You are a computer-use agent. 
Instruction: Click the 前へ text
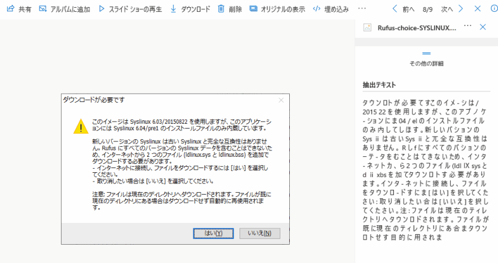409,9
